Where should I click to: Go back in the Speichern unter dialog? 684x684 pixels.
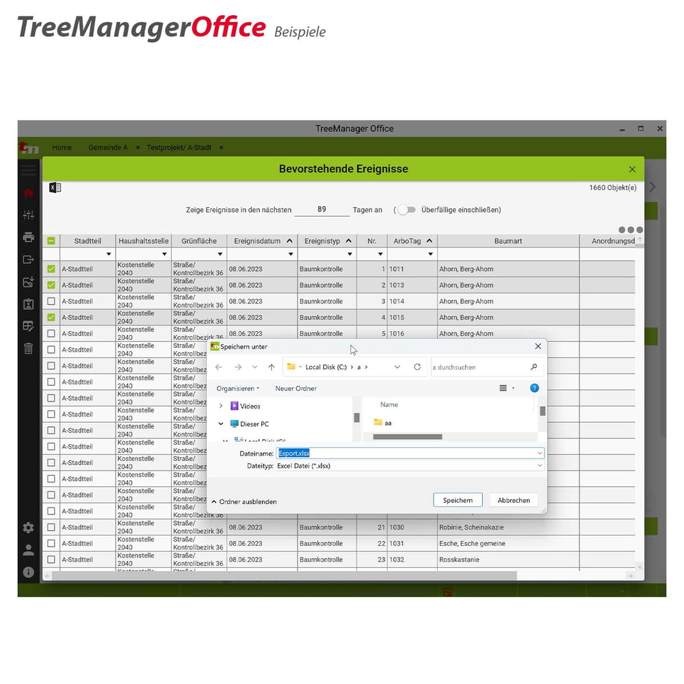click(x=219, y=367)
